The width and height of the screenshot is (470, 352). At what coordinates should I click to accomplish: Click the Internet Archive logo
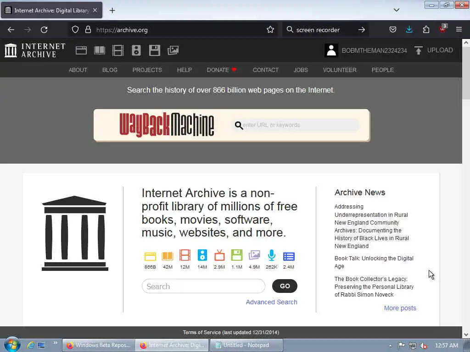tap(35, 50)
